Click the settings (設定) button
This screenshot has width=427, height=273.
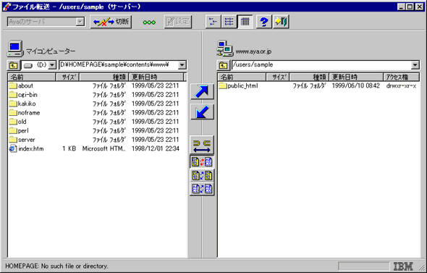pyautogui.click(x=178, y=22)
